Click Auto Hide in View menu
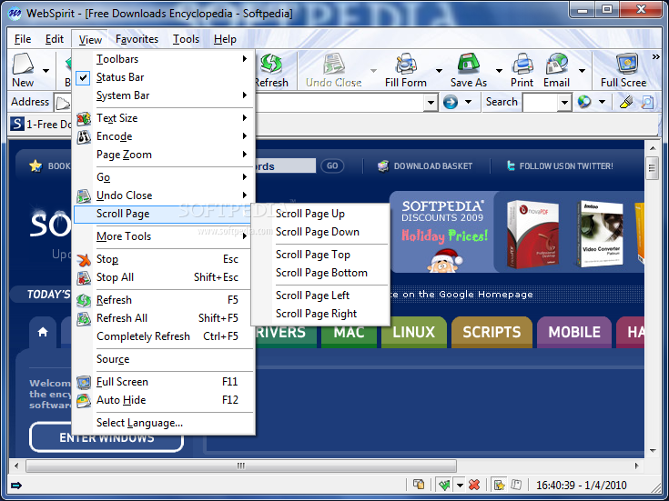The image size is (669, 501). point(164,400)
